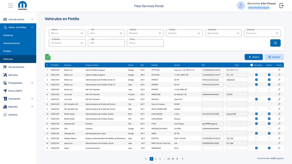Viewport: 292px width, 164px height.
Task: Select Vehículos in sidebar
Action: pyautogui.click(x=18, y=59)
